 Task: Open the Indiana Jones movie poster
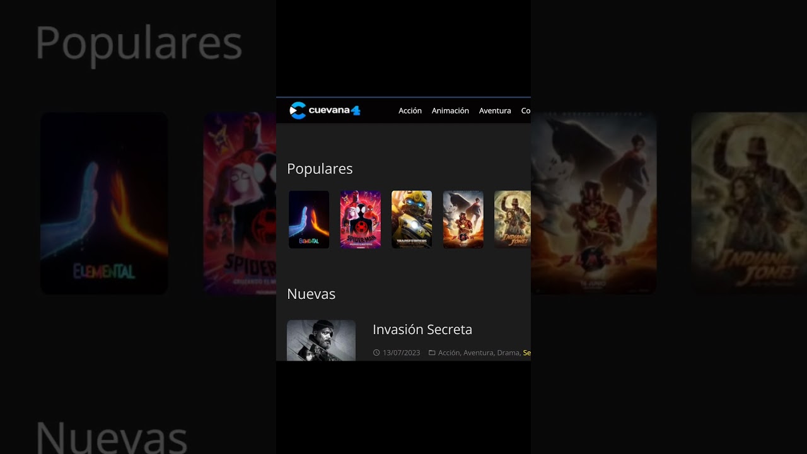[x=513, y=219]
